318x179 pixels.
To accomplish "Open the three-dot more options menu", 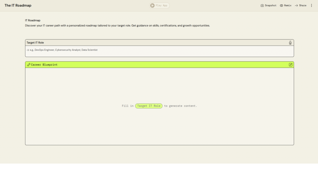I will click(311, 6).
